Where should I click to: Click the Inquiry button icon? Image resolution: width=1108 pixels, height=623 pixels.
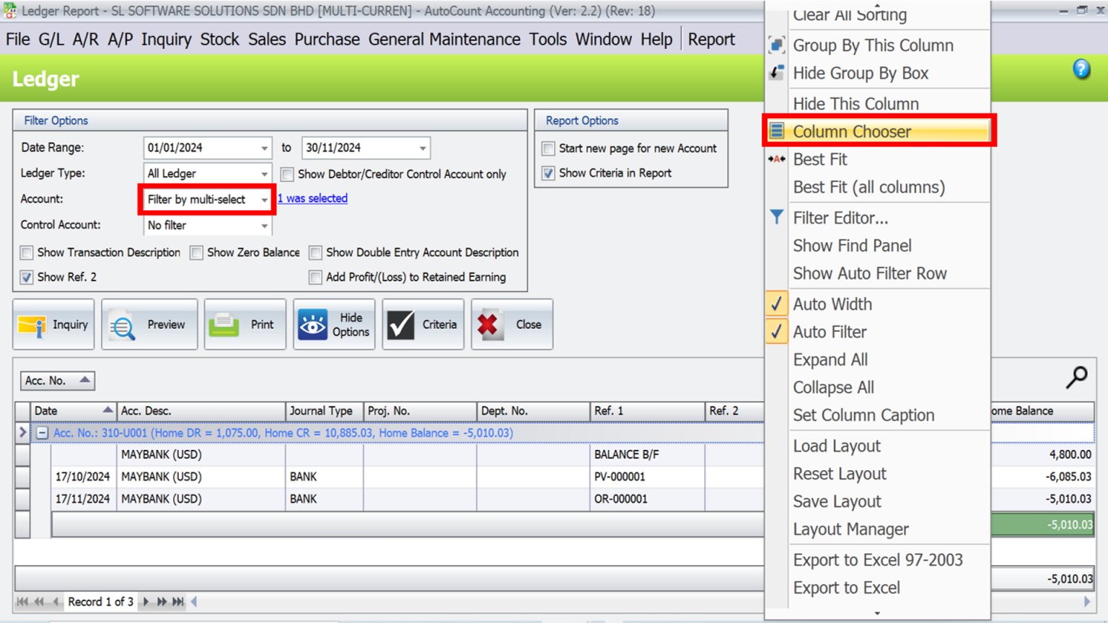pos(54,324)
